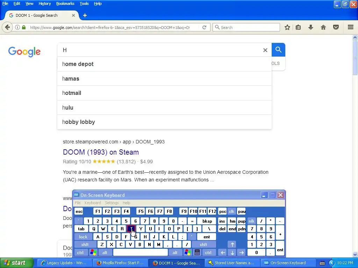Open the Firefox History menu
Image resolution: width=358 pixels, height=268 pixels.
click(44, 3)
